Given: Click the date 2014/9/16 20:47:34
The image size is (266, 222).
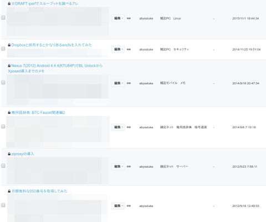Looking at the screenshot, I should click(x=245, y=83).
